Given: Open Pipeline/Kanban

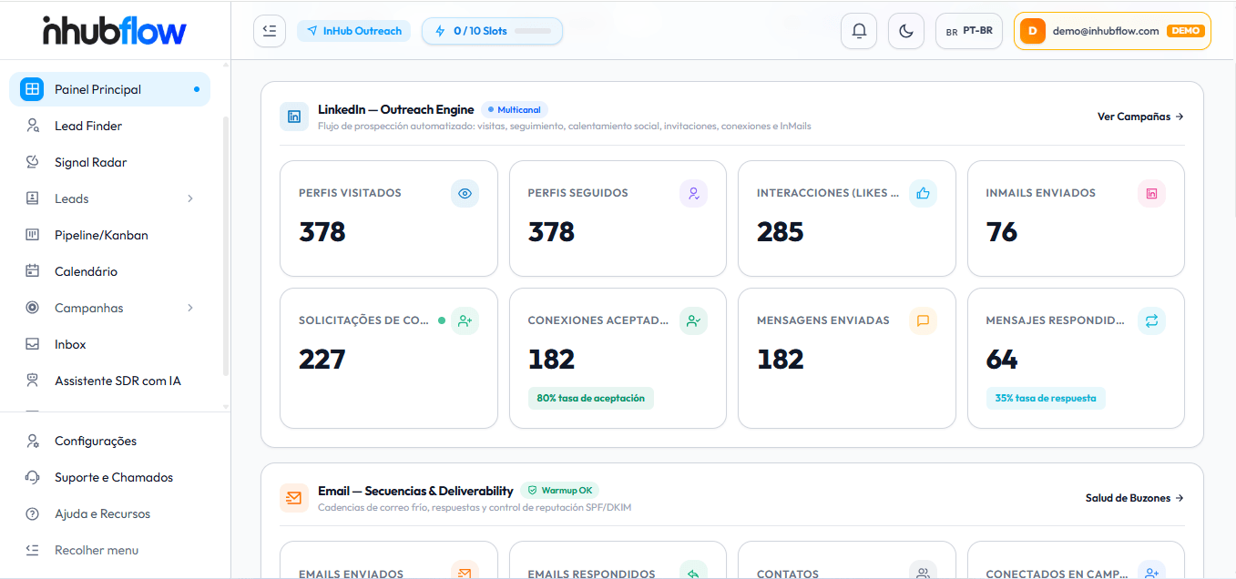Looking at the screenshot, I should (109, 235).
